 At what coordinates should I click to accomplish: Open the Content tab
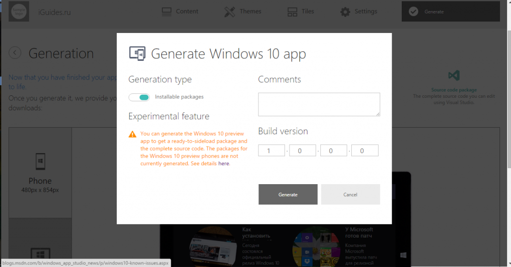tap(180, 11)
